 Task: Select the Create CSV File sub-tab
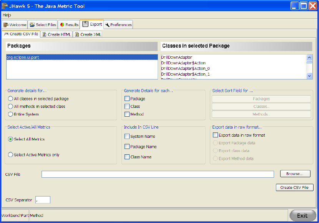click(x=21, y=34)
